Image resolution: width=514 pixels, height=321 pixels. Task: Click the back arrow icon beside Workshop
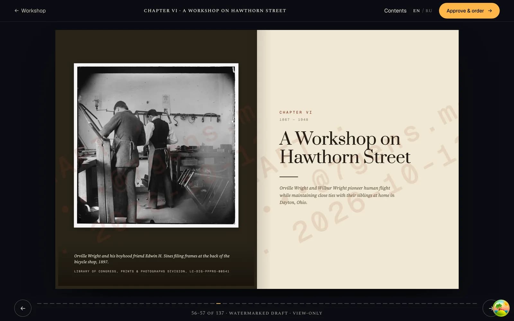[x=17, y=11]
